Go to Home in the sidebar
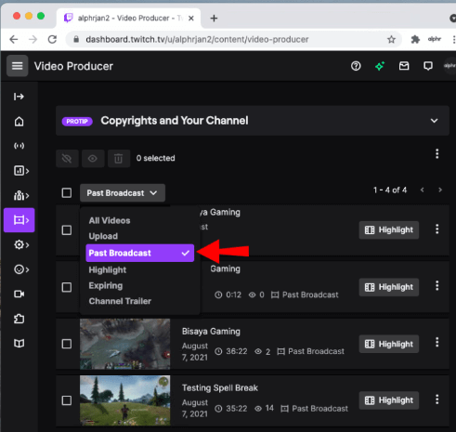 20,122
